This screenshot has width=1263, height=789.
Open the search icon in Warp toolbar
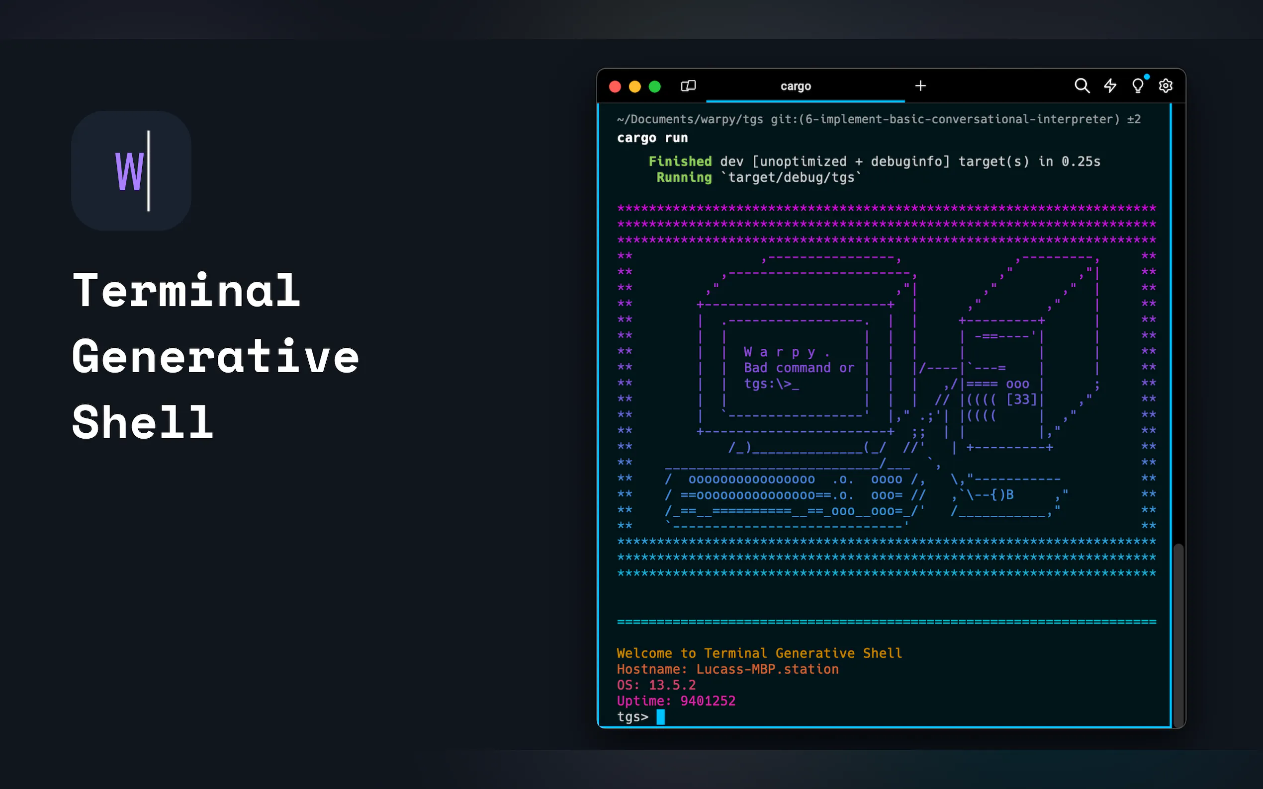point(1082,86)
